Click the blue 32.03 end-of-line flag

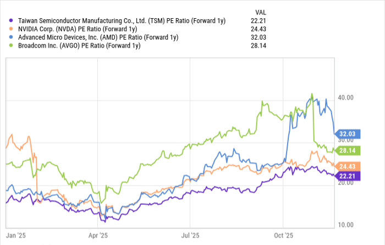[x=348, y=134]
